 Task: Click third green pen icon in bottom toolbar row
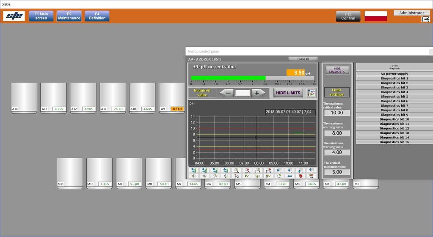pyautogui.click(x=268, y=176)
